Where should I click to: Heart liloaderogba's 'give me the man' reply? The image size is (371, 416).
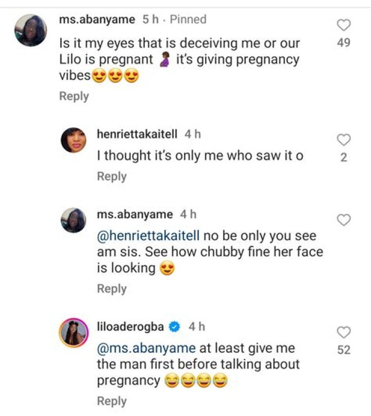(x=344, y=332)
